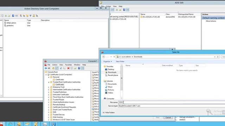Expand the Trusted Publishers node
Image resolution: width=225 pixels, height=126 pixels.
click(49, 92)
